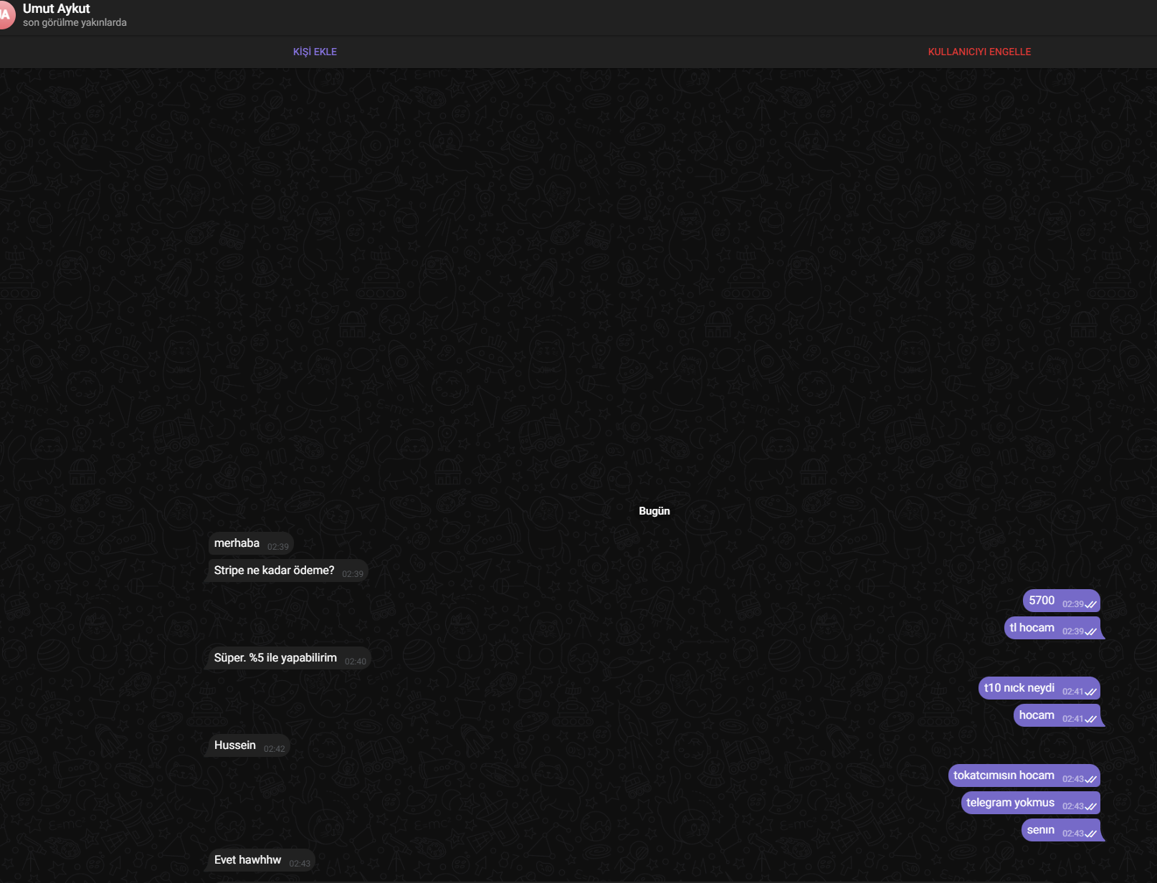
Task: Select the "Süper. %5 ile yapabilirim" message
Action: [290, 658]
